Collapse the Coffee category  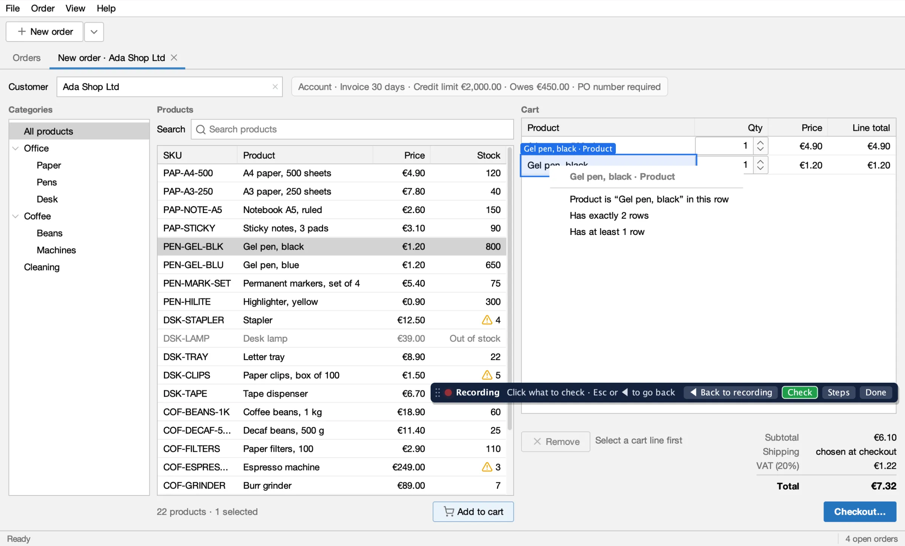[x=15, y=216]
